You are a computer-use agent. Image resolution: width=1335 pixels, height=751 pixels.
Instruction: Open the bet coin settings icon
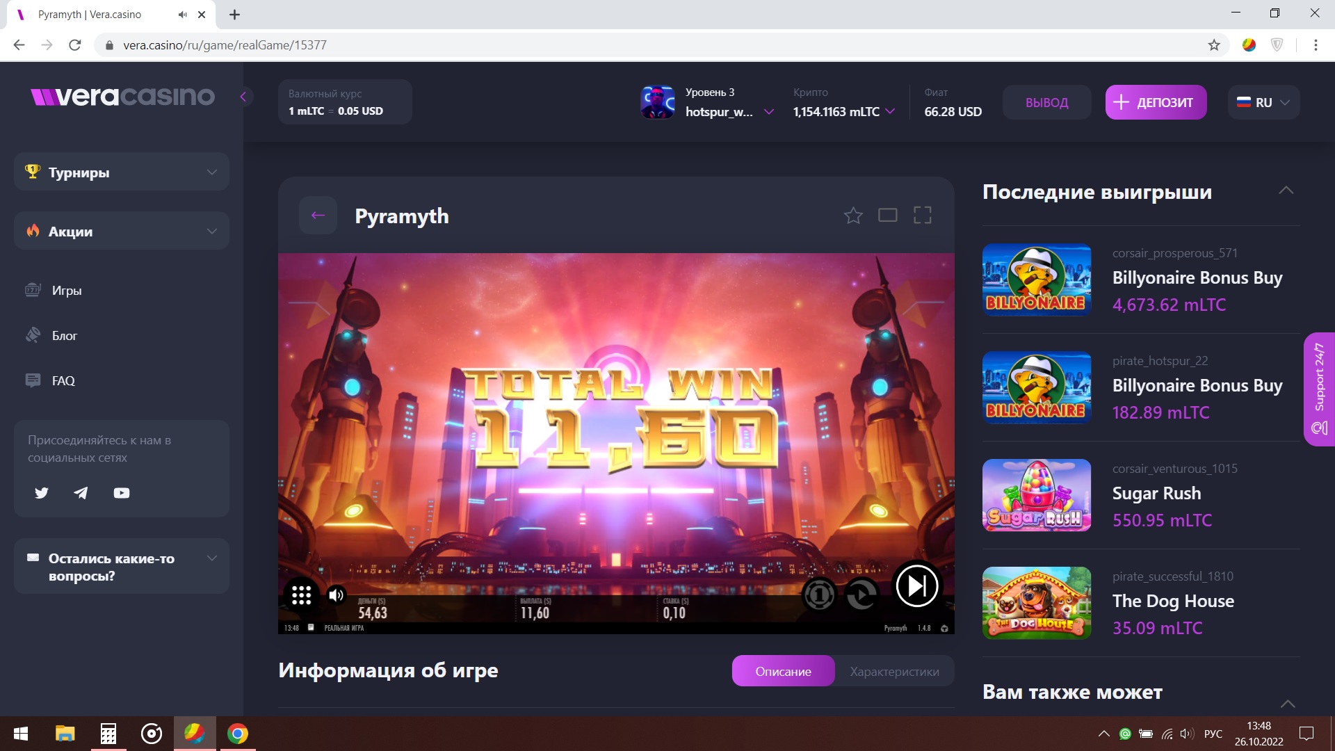pyautogui.click(x=819, y=595)
